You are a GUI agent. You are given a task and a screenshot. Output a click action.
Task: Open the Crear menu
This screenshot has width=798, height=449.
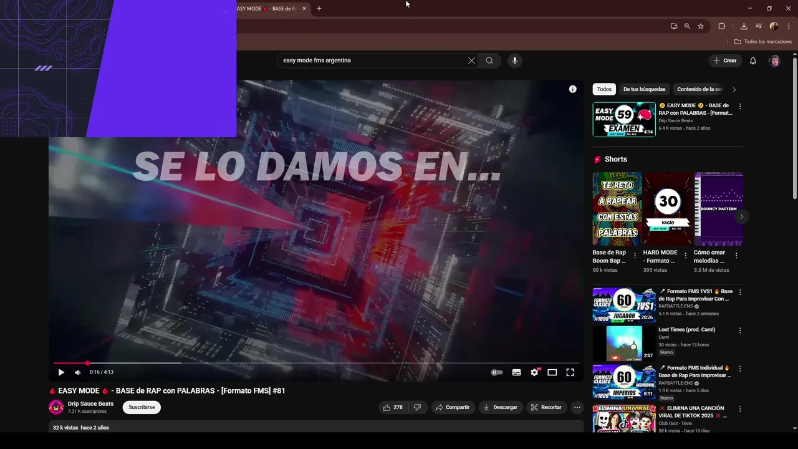tap(725, 60)
